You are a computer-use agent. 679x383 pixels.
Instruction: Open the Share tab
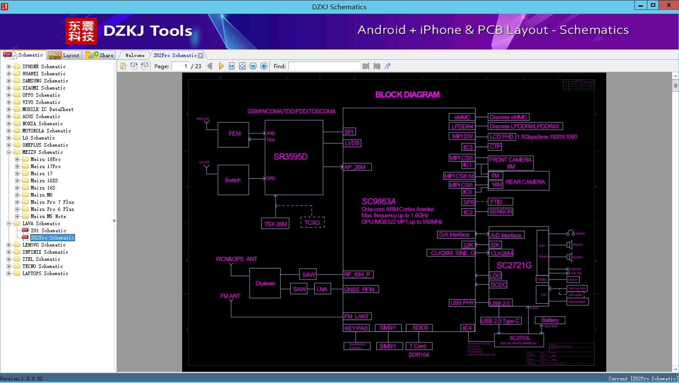[100, 55]
